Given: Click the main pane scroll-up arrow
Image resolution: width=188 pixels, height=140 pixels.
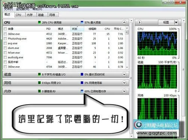Looking at the screenshot, I should [131, 20].
